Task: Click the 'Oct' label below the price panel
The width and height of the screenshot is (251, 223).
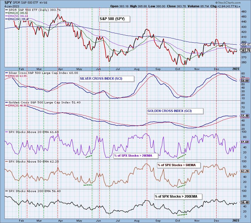Action: click(x=178, y=69)
